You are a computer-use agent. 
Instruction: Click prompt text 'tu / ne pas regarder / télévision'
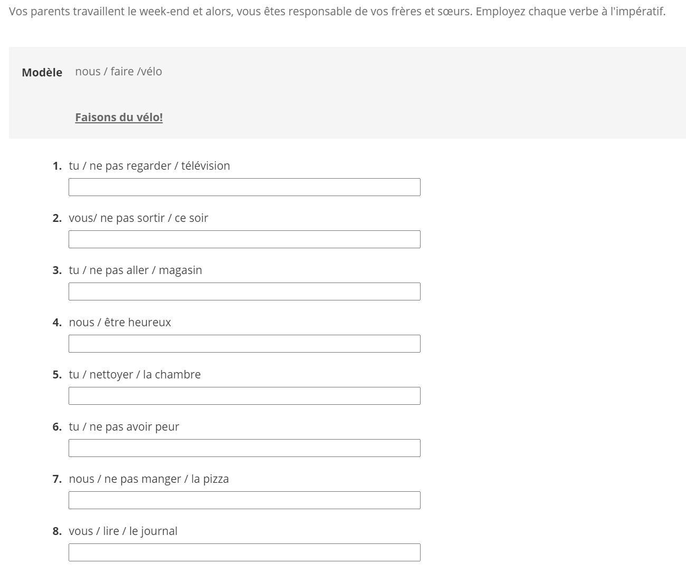149,166
